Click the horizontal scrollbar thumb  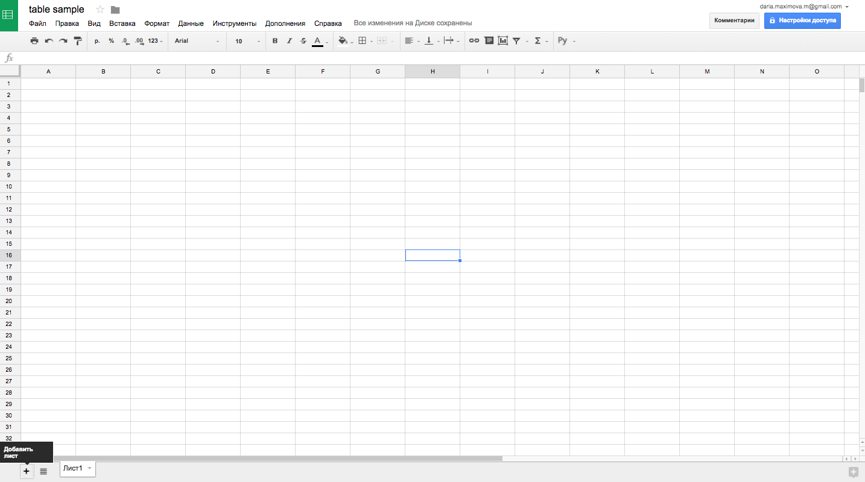click(x=278, y=459)
